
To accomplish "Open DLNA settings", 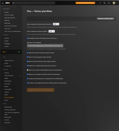I will point(6,95).
